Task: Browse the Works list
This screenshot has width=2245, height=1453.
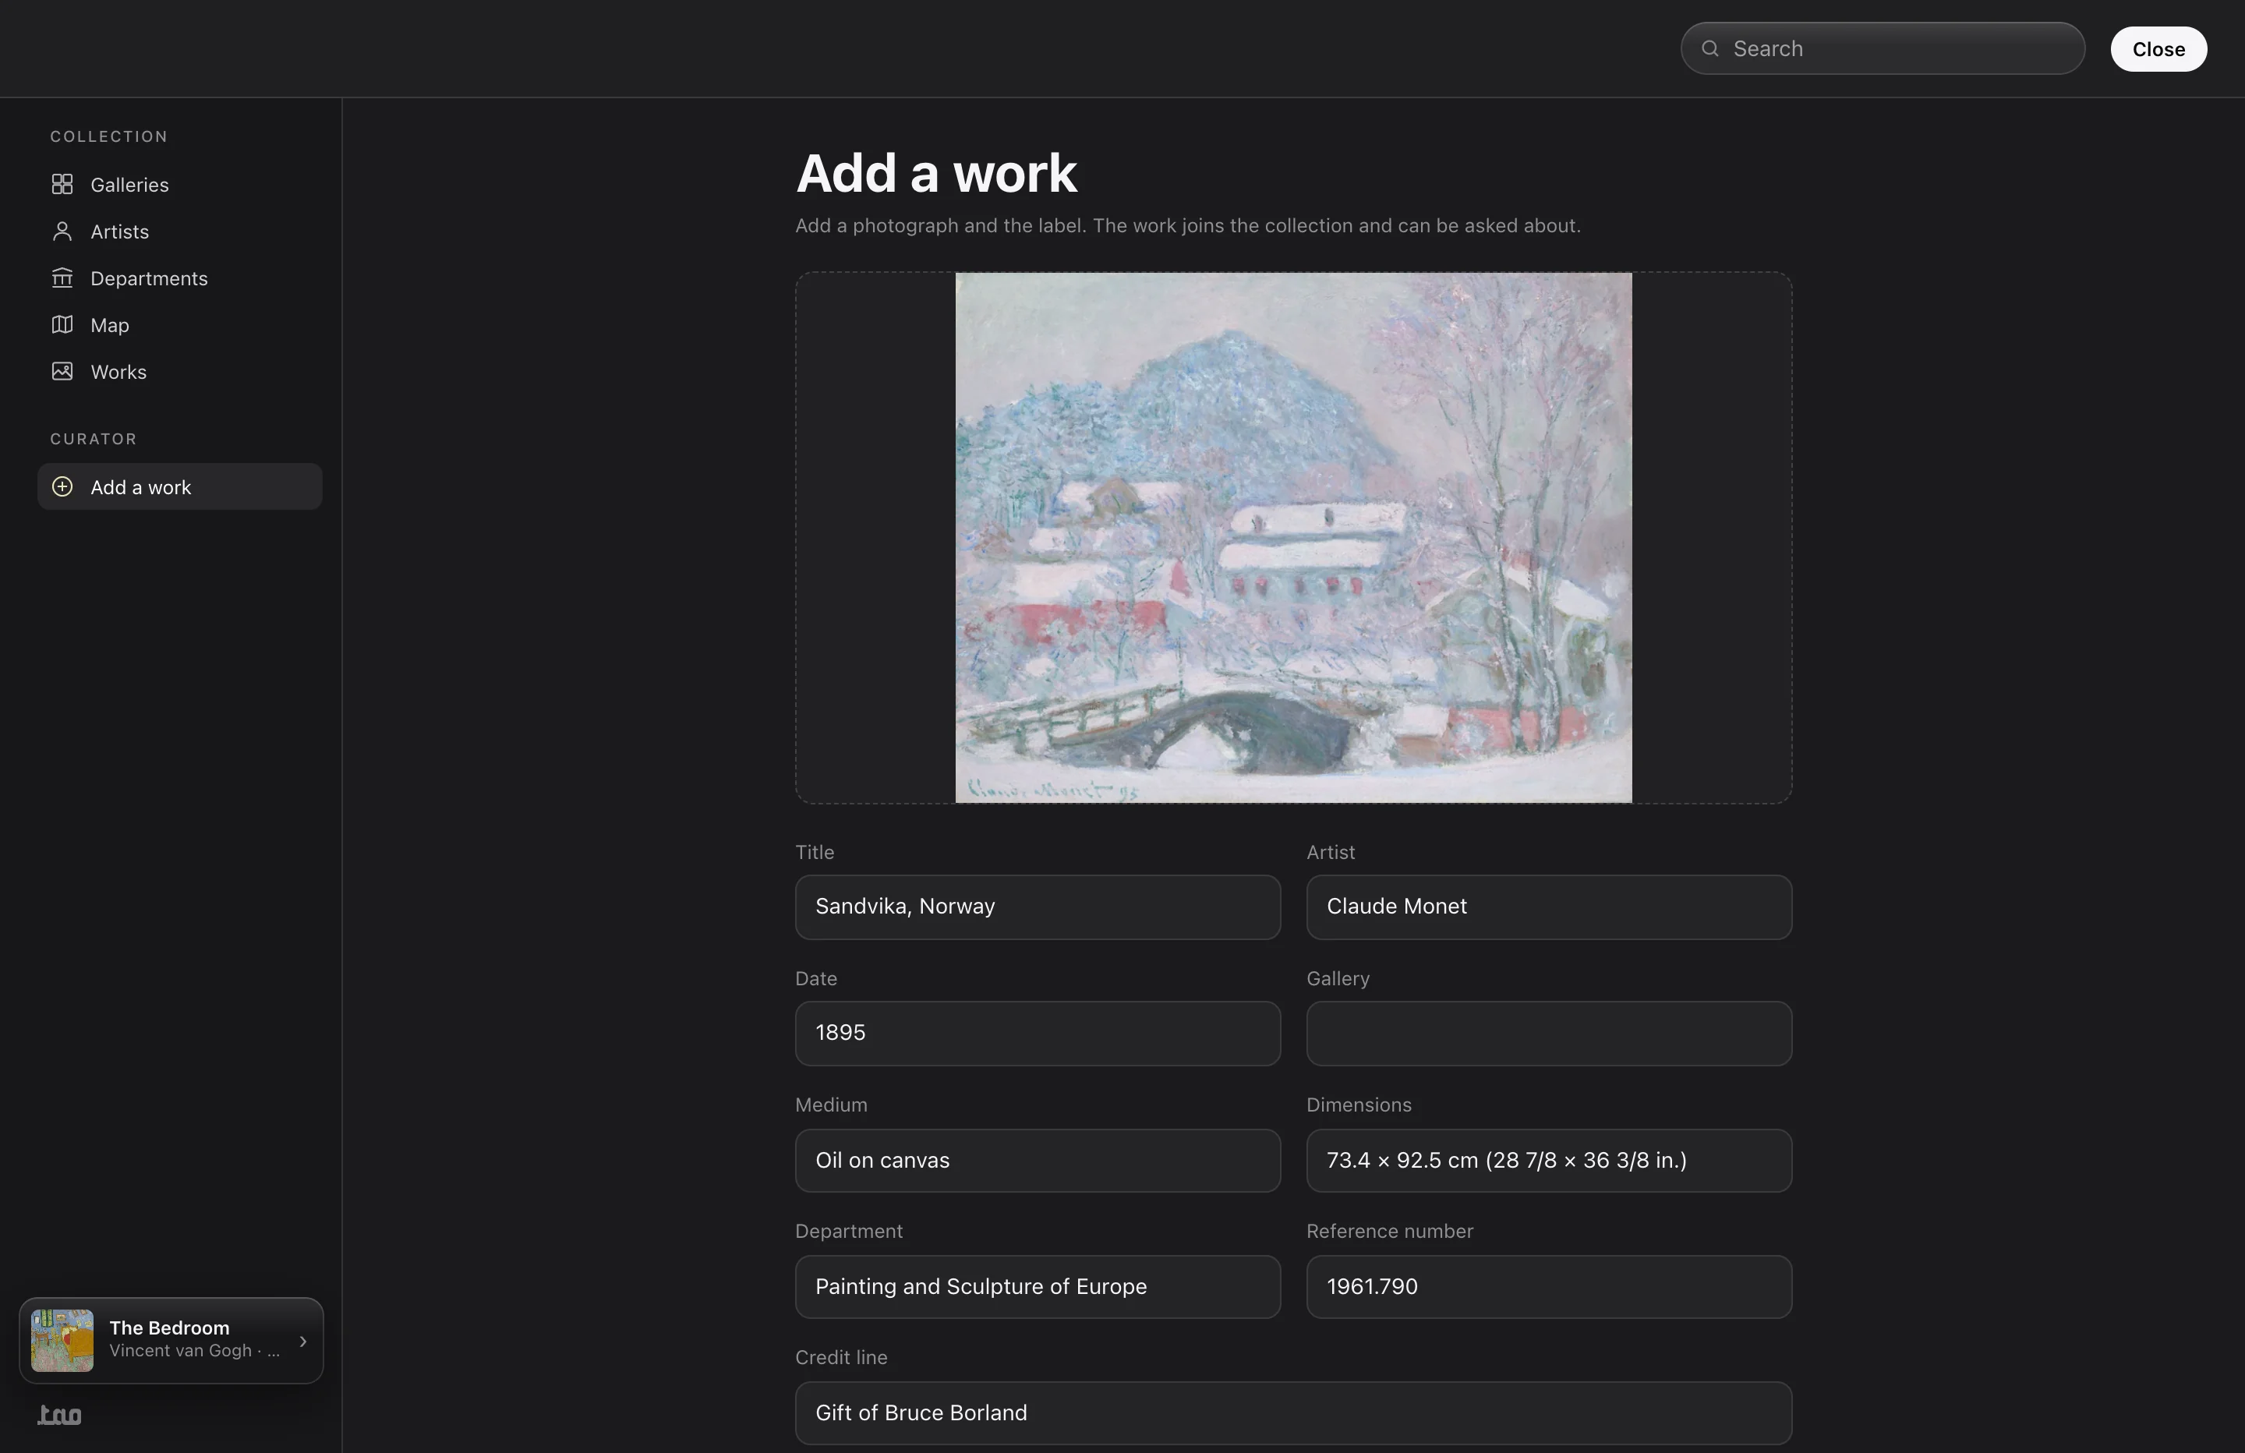Action: point(179,372)
